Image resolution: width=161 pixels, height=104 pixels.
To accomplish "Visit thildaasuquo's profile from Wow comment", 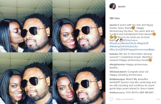I will [x=117, y=79].
